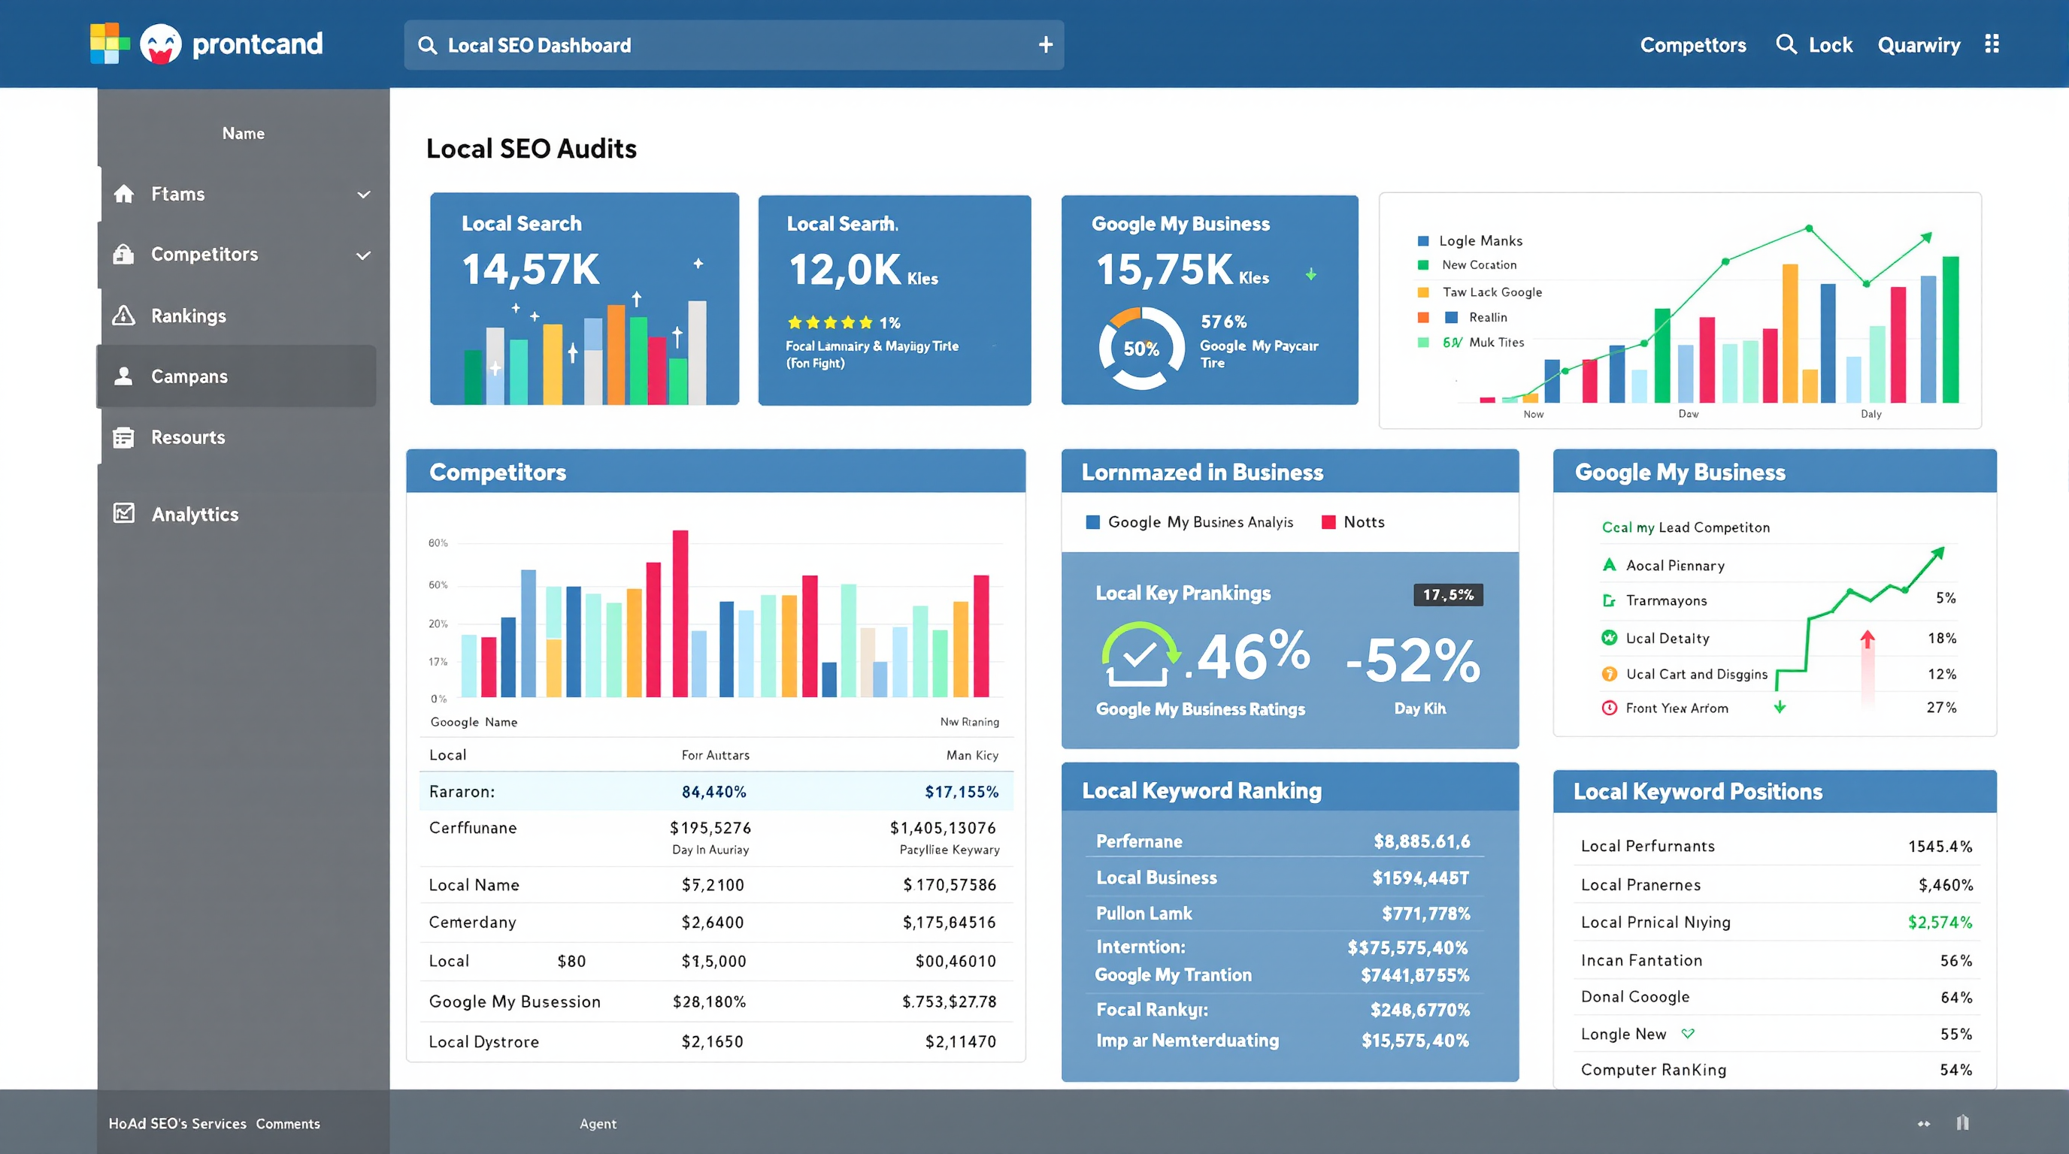Click the Taw Lack Google orange swatch

[x=1423, y=292]
